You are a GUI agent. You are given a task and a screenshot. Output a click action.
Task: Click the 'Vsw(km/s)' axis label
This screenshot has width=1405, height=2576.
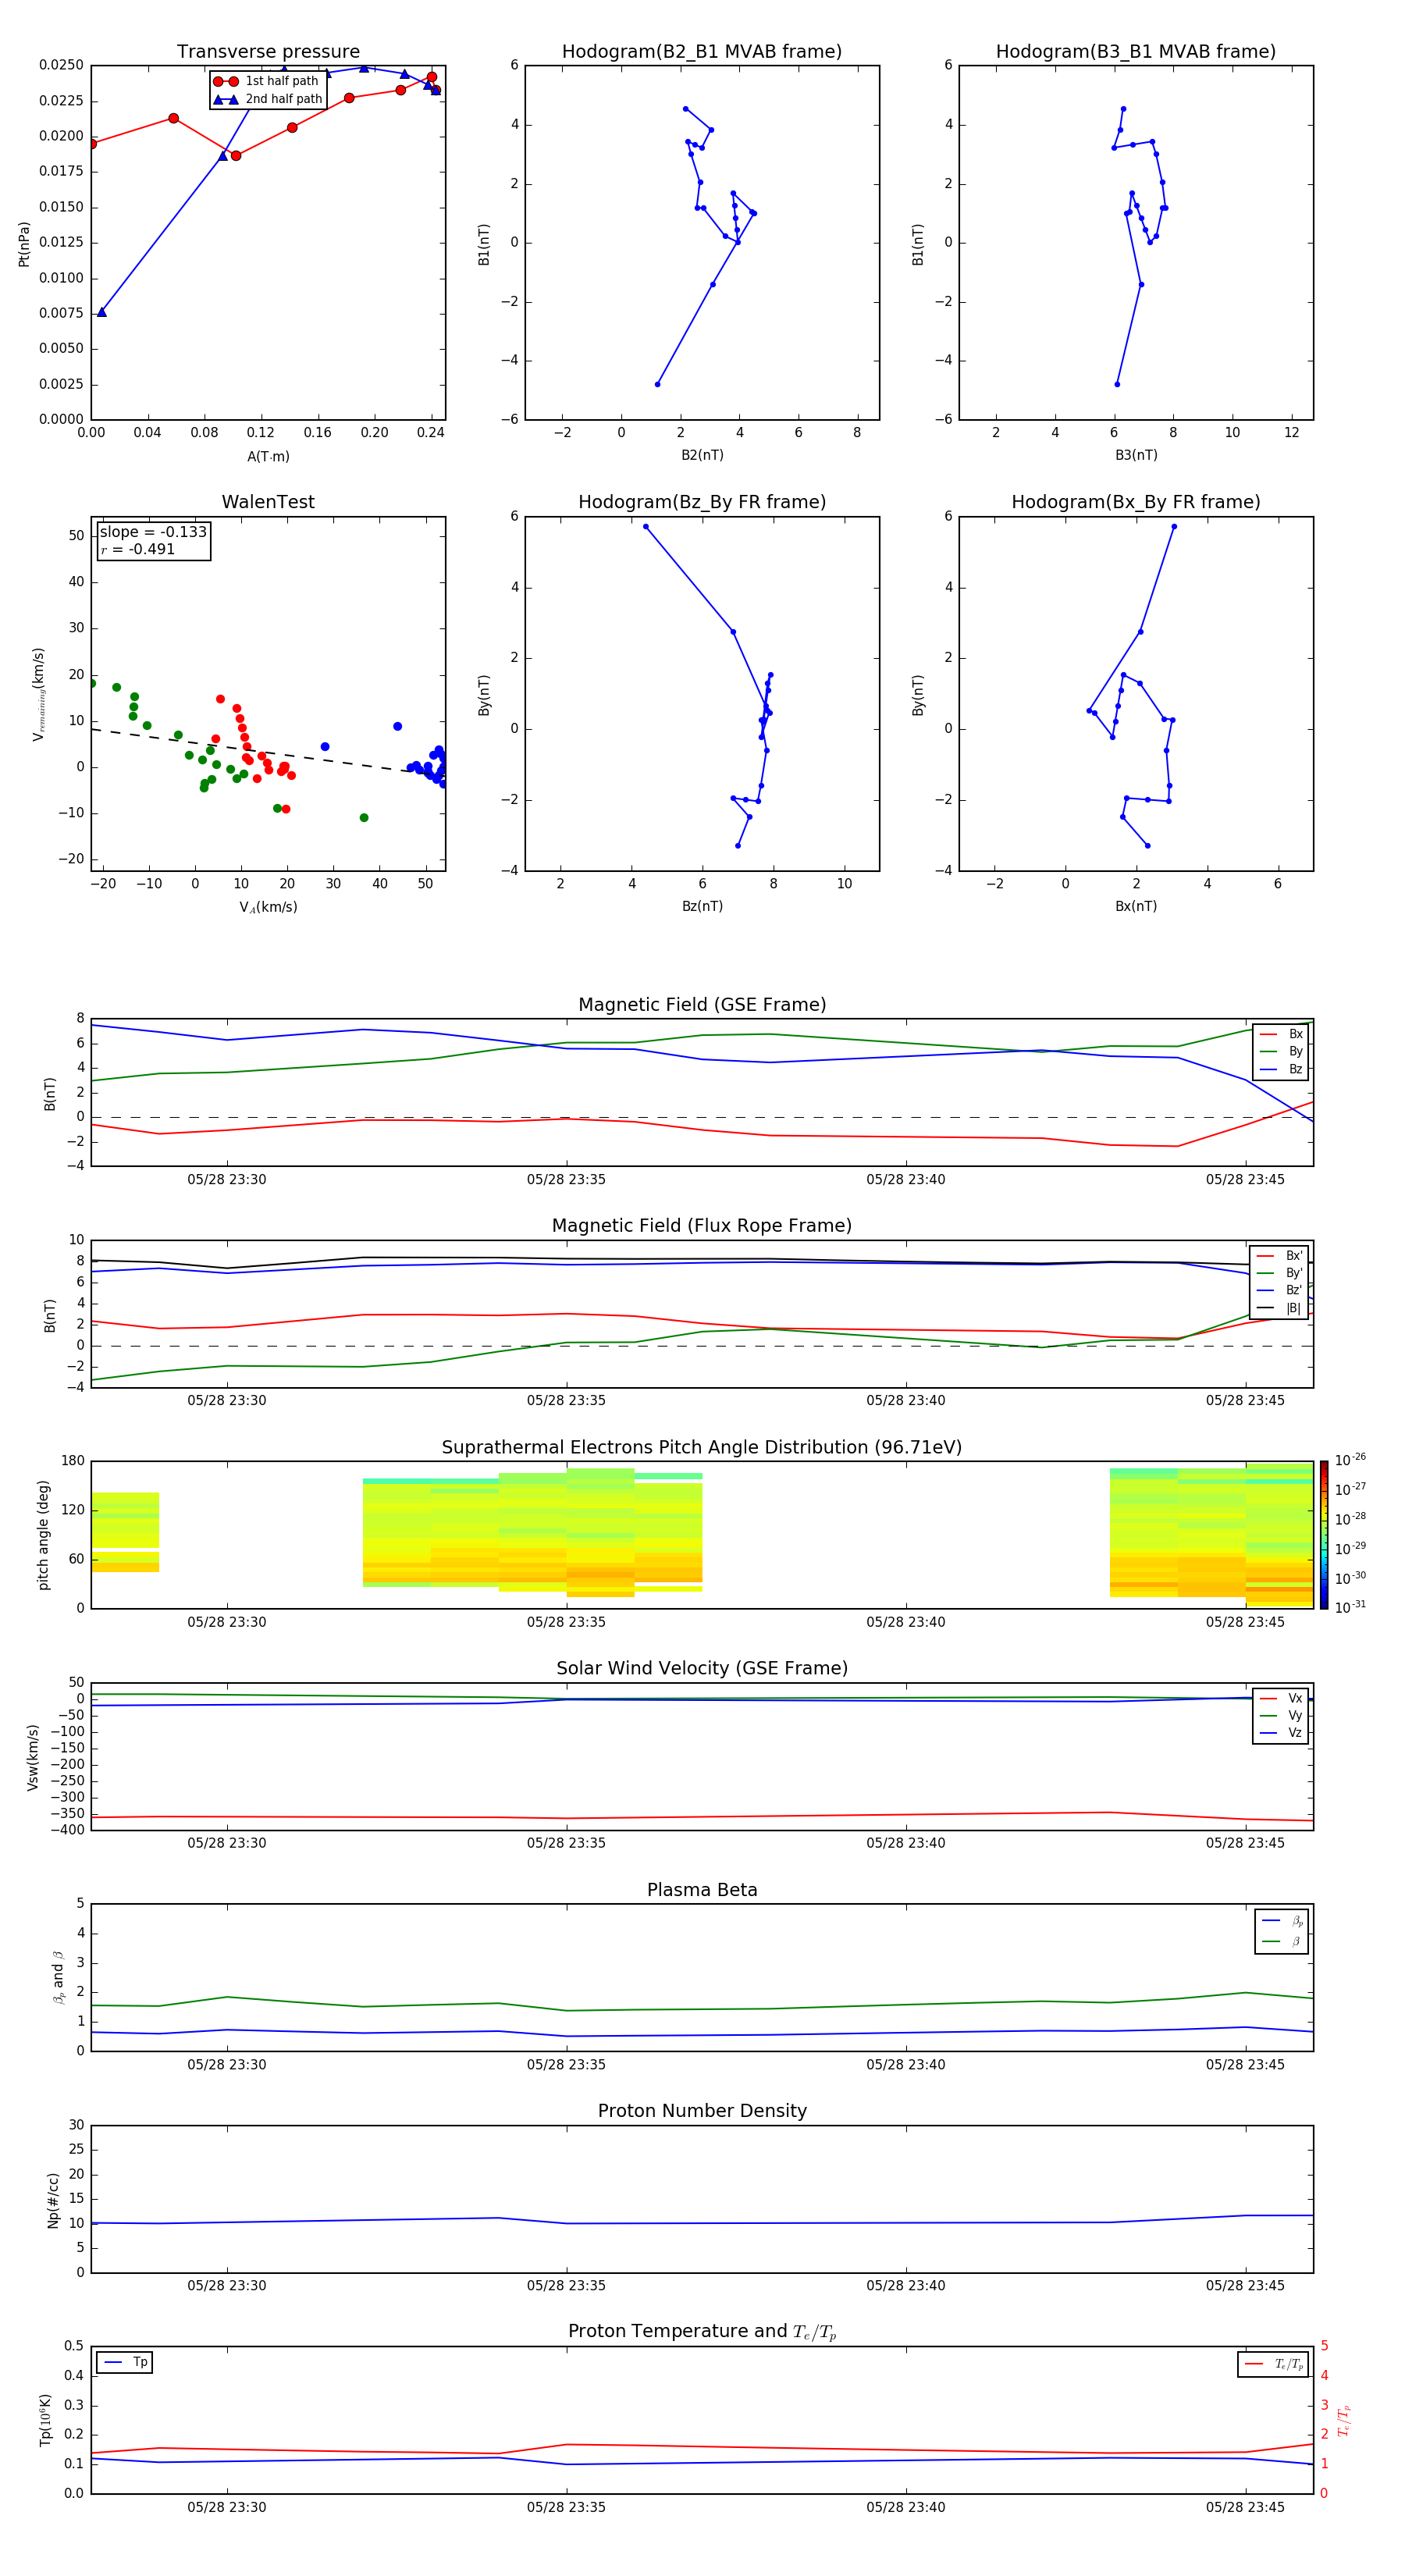33,1757
